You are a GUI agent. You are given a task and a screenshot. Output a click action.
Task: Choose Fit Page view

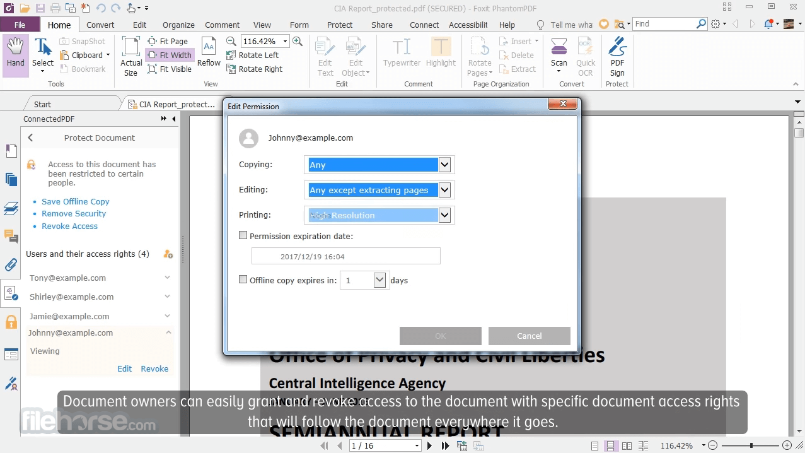168,41
